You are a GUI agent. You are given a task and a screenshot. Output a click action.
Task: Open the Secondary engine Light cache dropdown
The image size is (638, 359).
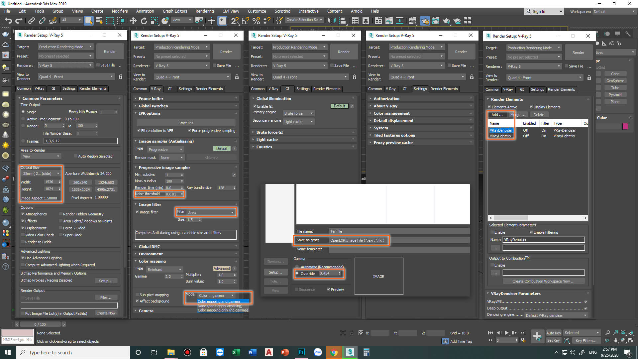[298, 122]
